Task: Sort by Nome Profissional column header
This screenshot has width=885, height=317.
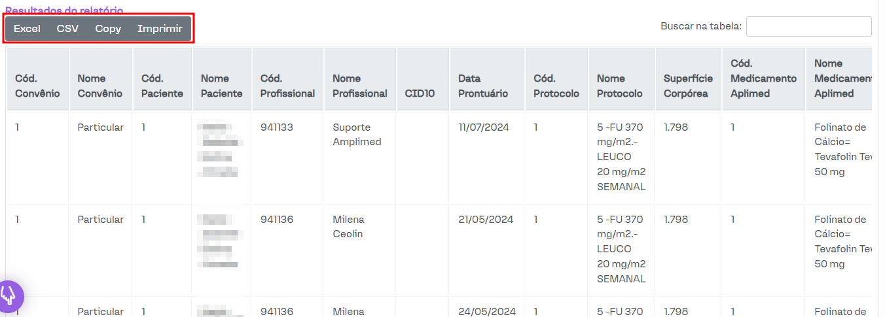Action: (x=359, y=86)
